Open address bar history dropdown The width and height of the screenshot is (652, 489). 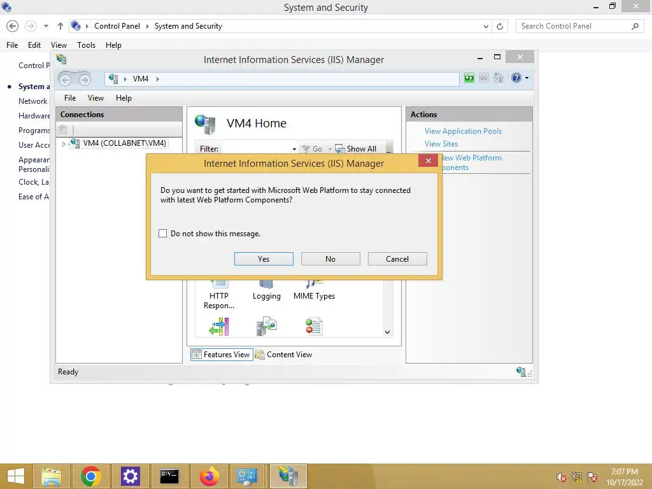click(486, 26)
